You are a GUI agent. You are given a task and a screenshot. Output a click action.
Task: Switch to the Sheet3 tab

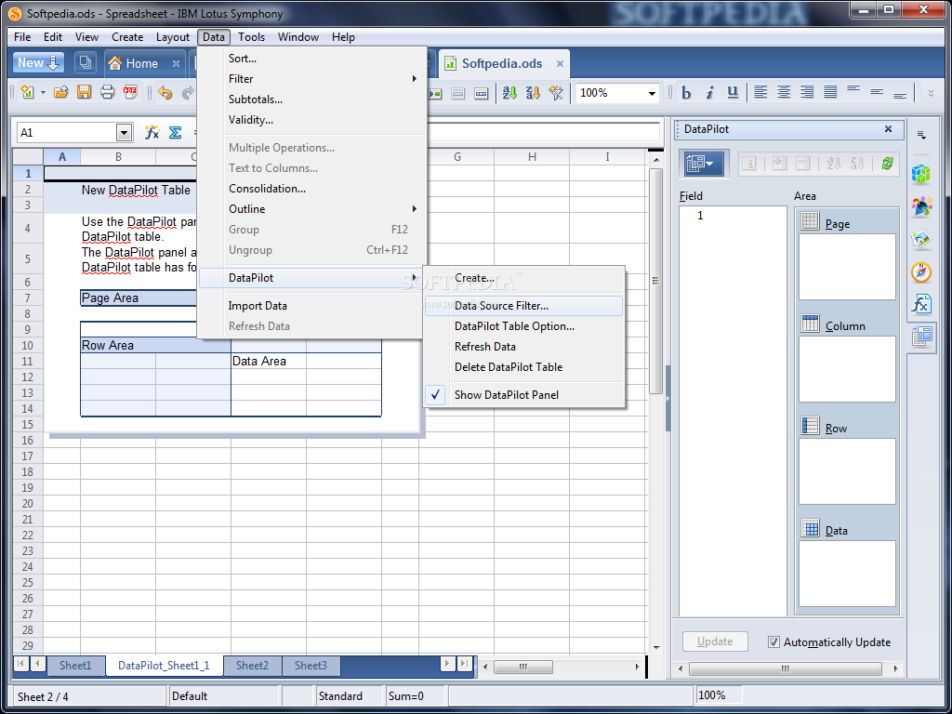click(x=311, y=666)
